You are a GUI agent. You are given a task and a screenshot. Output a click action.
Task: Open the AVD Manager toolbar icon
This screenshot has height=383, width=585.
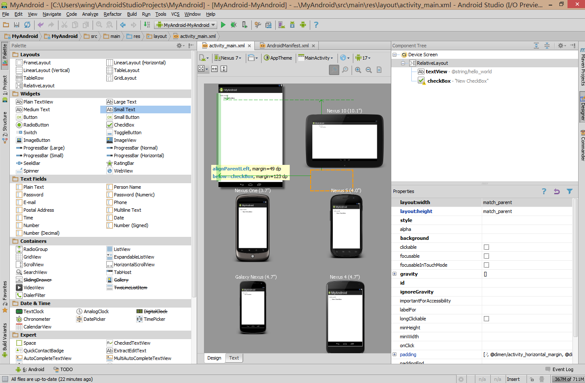pos(282,25)
